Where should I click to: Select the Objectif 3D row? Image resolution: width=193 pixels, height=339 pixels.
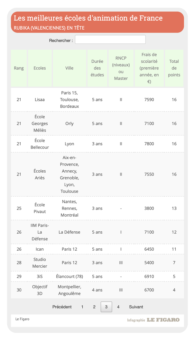[40, 290]
